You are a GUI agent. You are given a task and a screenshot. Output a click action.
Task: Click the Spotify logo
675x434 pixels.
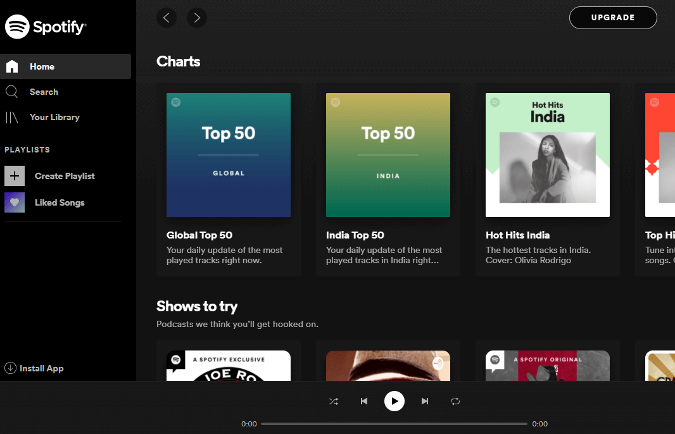point(45,27)
